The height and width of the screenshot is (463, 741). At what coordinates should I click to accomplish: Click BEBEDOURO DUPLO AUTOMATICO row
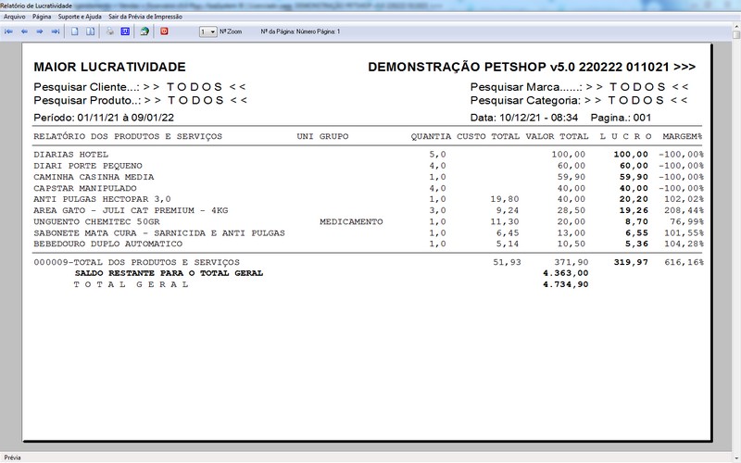[107, 244]
